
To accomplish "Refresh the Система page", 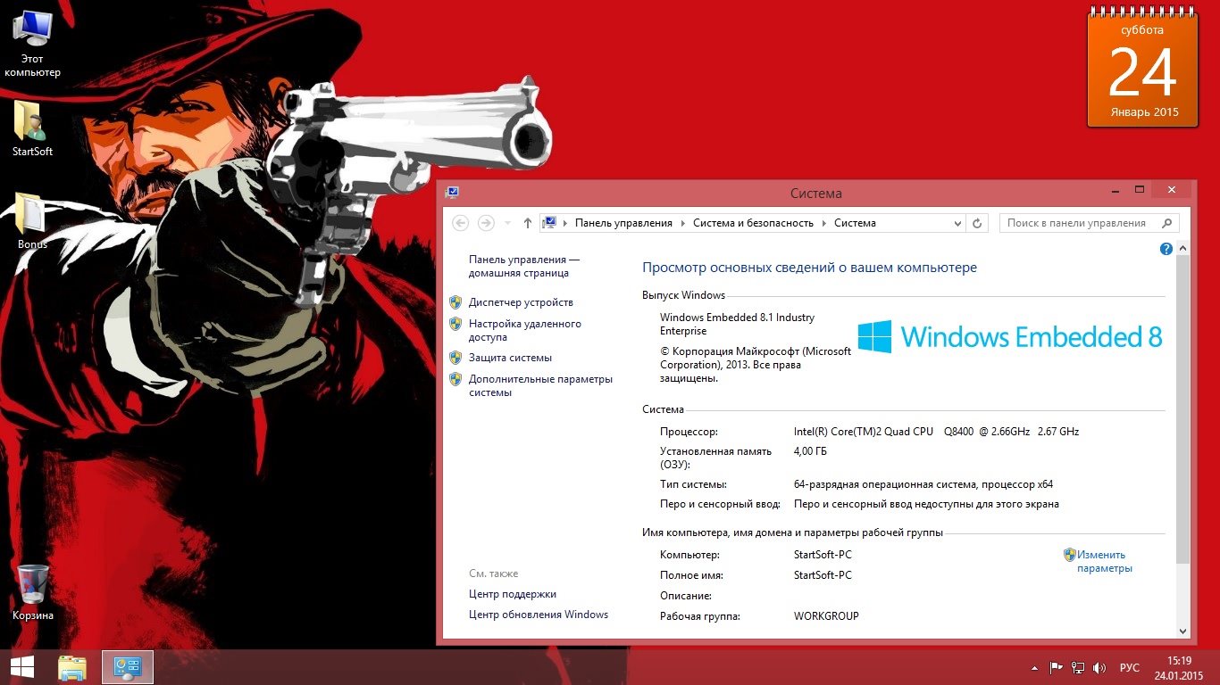I will pyautogui.click(x=977, y=223).
